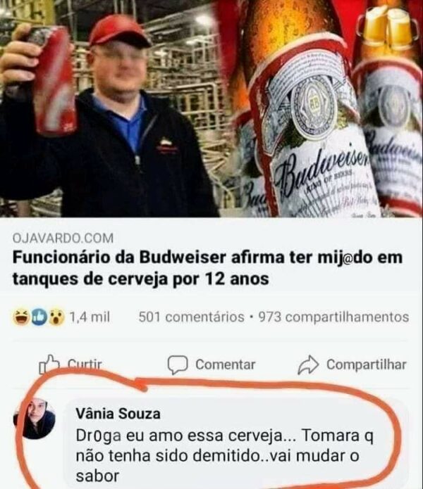423x489 pixels.
Task: Click the surprised wow reaction icon
Action: point(56,317)
